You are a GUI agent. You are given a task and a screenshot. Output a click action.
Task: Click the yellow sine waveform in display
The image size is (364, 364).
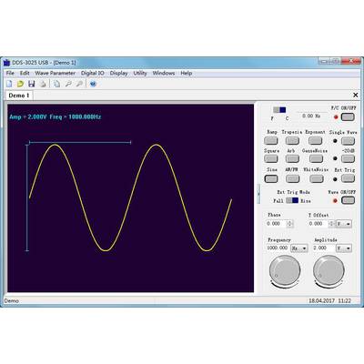[130, 197]
